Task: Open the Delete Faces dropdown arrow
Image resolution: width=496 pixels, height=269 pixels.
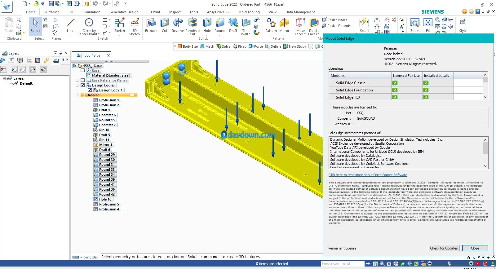Action: pyautogui.click(x=318, y=34)
